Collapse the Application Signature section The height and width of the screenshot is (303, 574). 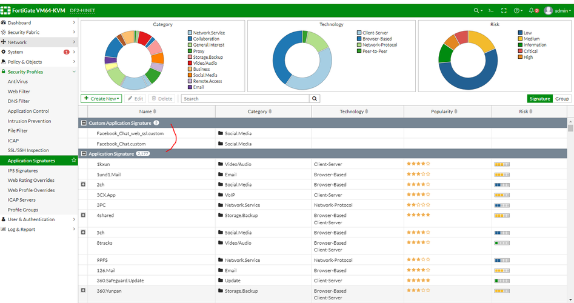point(84,154)
